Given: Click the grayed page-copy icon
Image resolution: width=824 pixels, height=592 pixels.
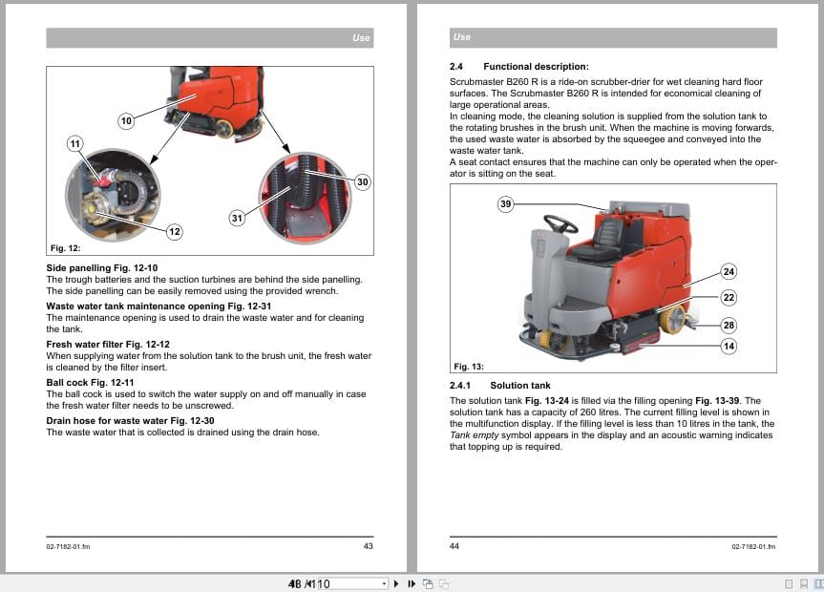Looking at the screenshot, I should tap(443, 582).
